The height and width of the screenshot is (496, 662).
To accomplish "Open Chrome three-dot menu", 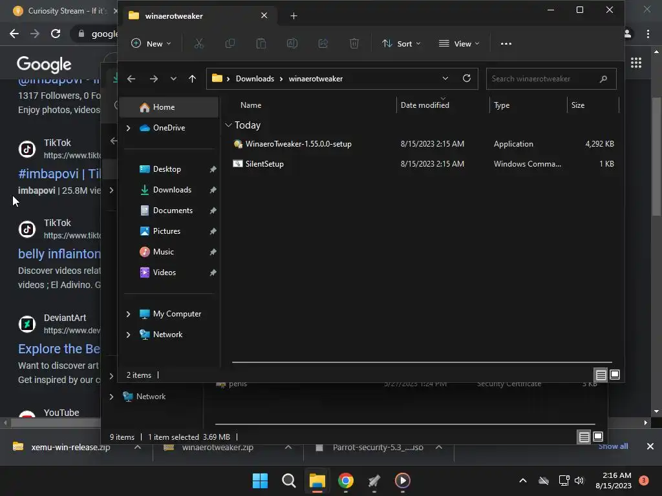I will coord(648,34).
